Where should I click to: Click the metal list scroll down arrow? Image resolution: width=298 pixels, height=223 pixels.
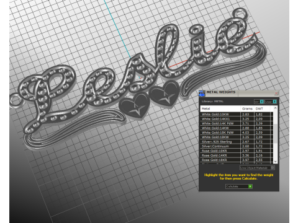click(x=275, y=162)
